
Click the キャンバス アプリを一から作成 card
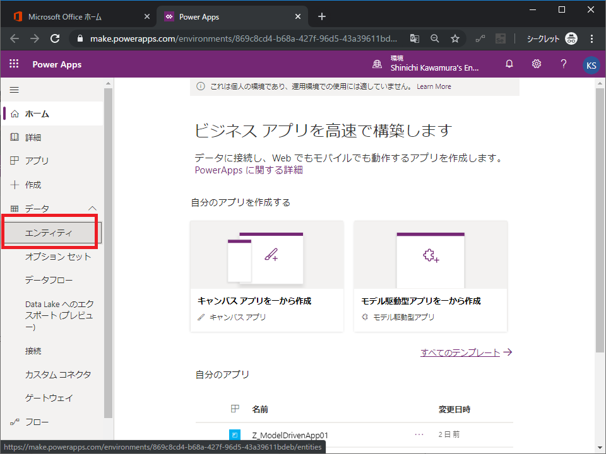[x=266, y=276]
